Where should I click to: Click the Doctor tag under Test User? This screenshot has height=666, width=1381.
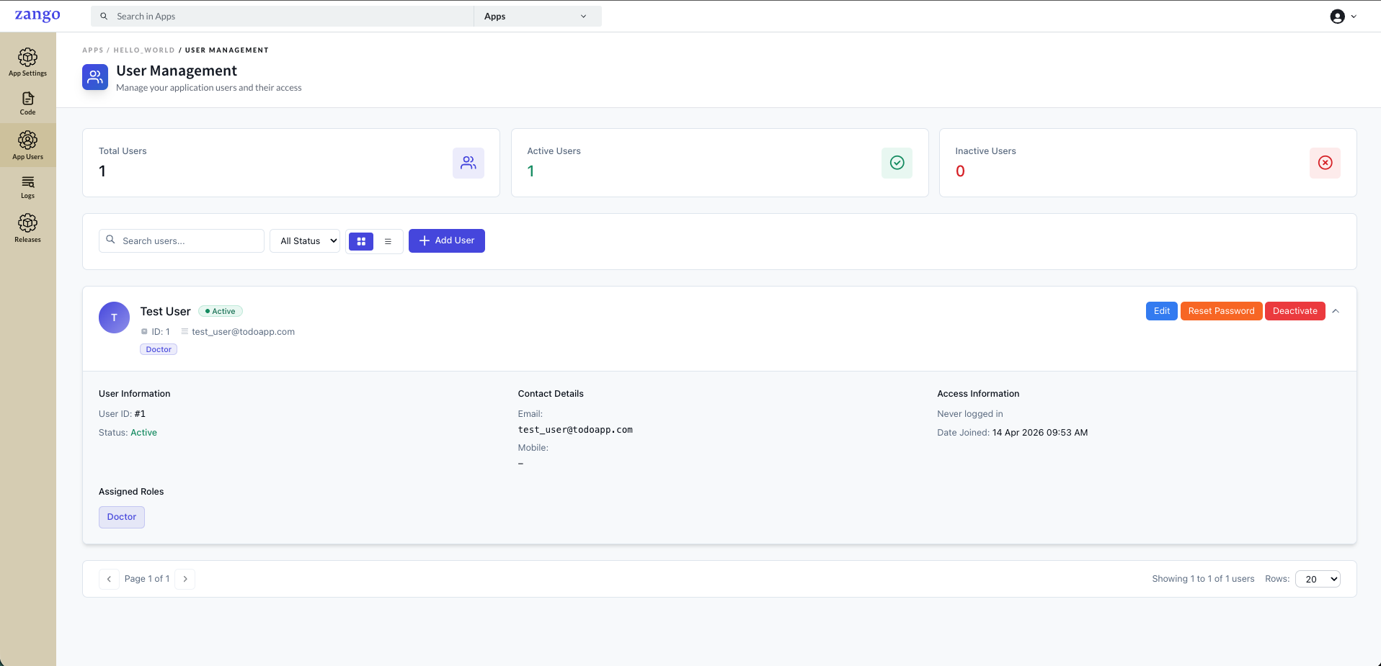159,349
